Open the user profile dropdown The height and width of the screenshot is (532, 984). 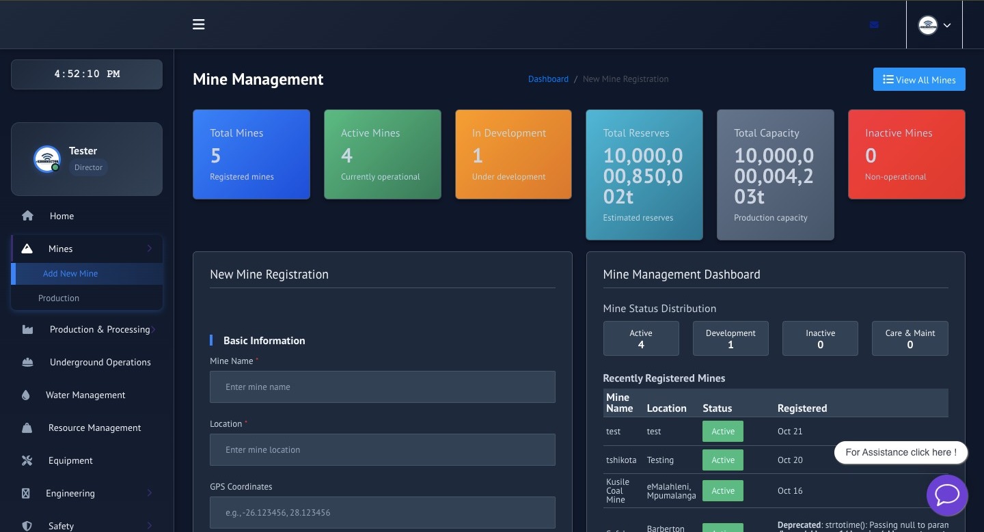click(x=934, y=25)
